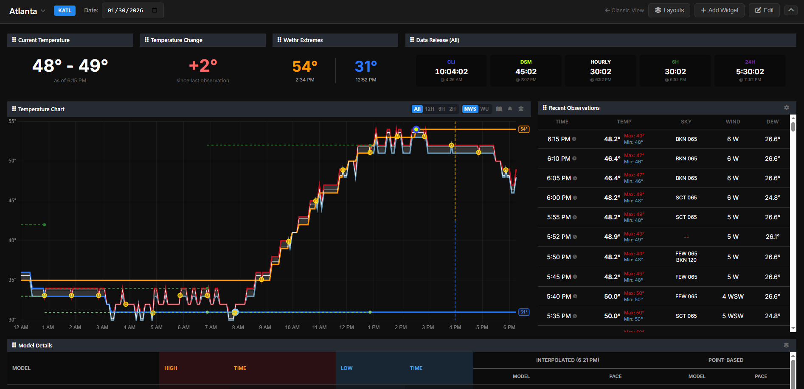Switch data source to WU

point(484,109)
